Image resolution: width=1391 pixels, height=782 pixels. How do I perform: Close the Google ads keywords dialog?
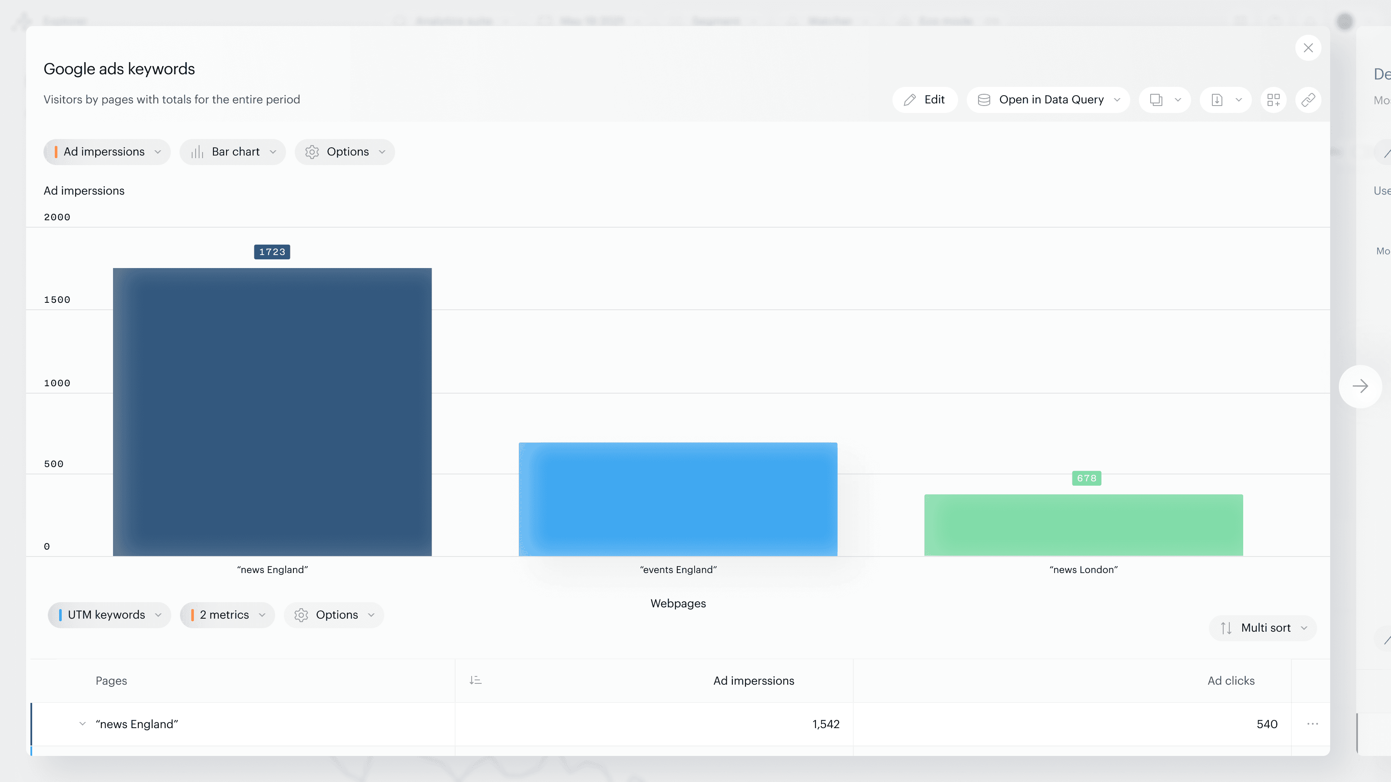pos(1308,48)
